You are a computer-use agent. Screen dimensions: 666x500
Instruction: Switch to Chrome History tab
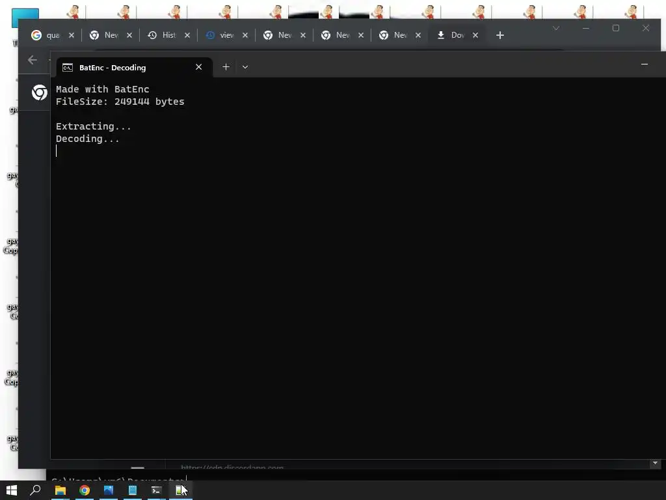(169, 35)
